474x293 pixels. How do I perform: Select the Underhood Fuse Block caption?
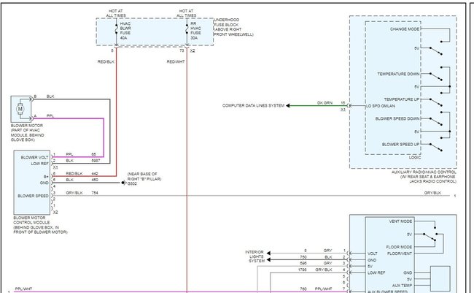(x=233, y=27)
